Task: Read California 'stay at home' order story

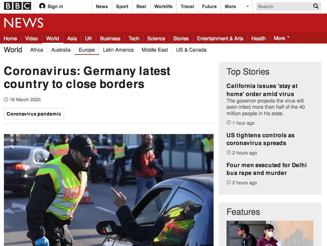Action: pyautogui.click(x=262, y=90)
